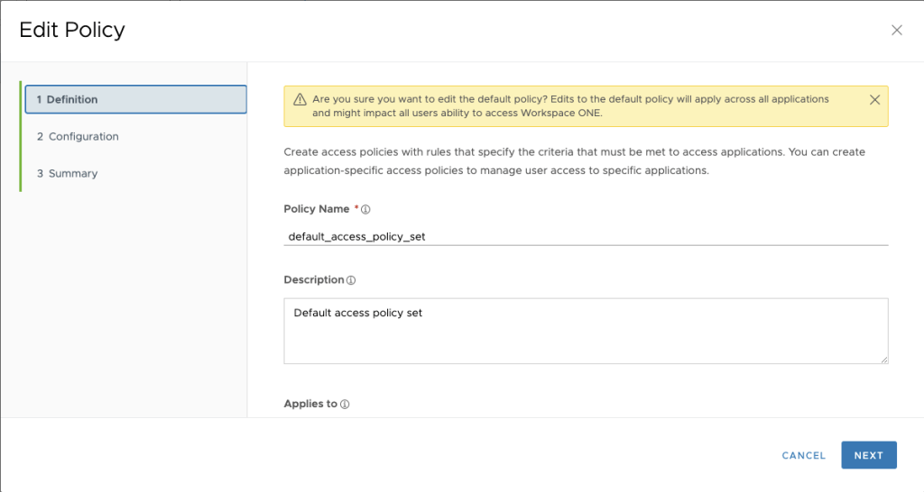This screenshot has height=492, width=924.
Task: Click the Description field label
Action: coord(313,280)
